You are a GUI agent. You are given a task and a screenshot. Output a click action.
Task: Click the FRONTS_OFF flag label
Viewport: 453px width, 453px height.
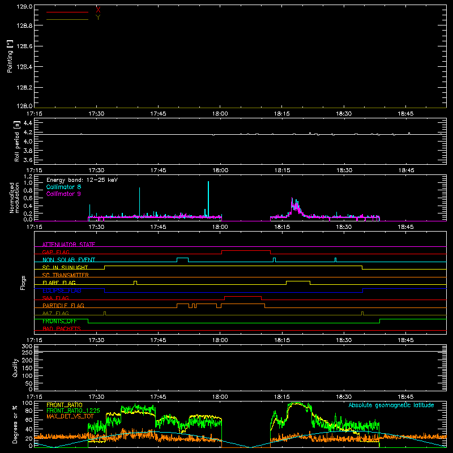pos(59,321)
